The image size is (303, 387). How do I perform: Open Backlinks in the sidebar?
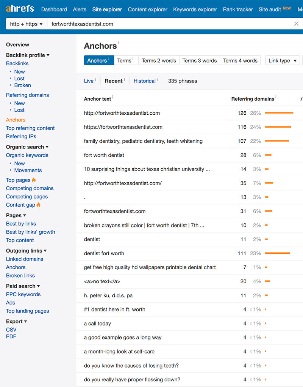coord(17,63)
